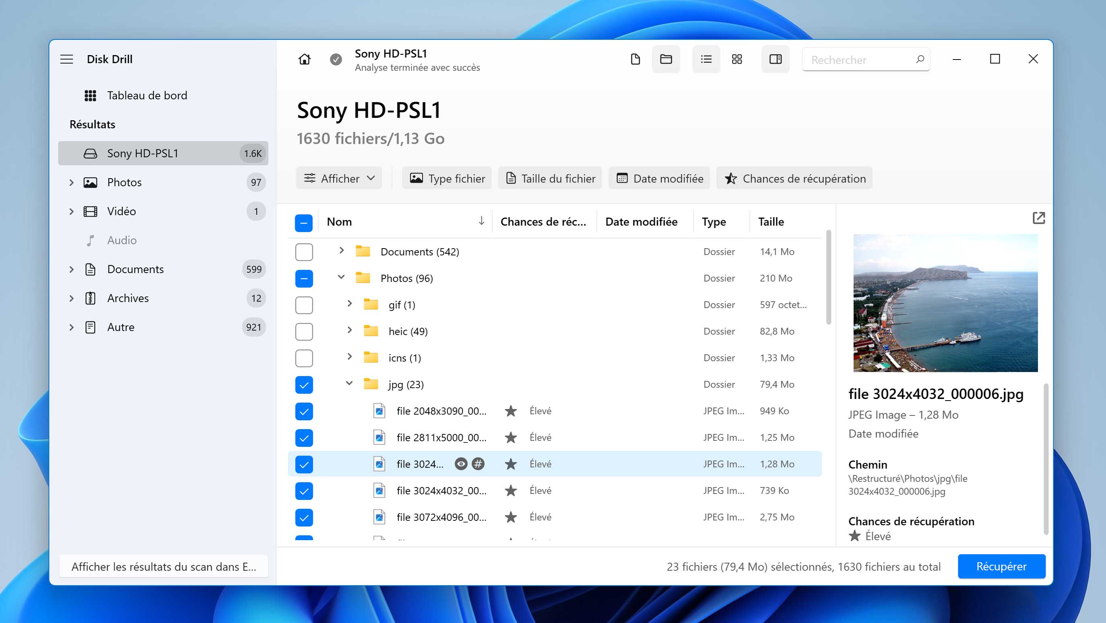Click star icon for file 2811x5000 row
Image resolution: width=1106 pixels, height=623 pixels.
coord(511,438)
